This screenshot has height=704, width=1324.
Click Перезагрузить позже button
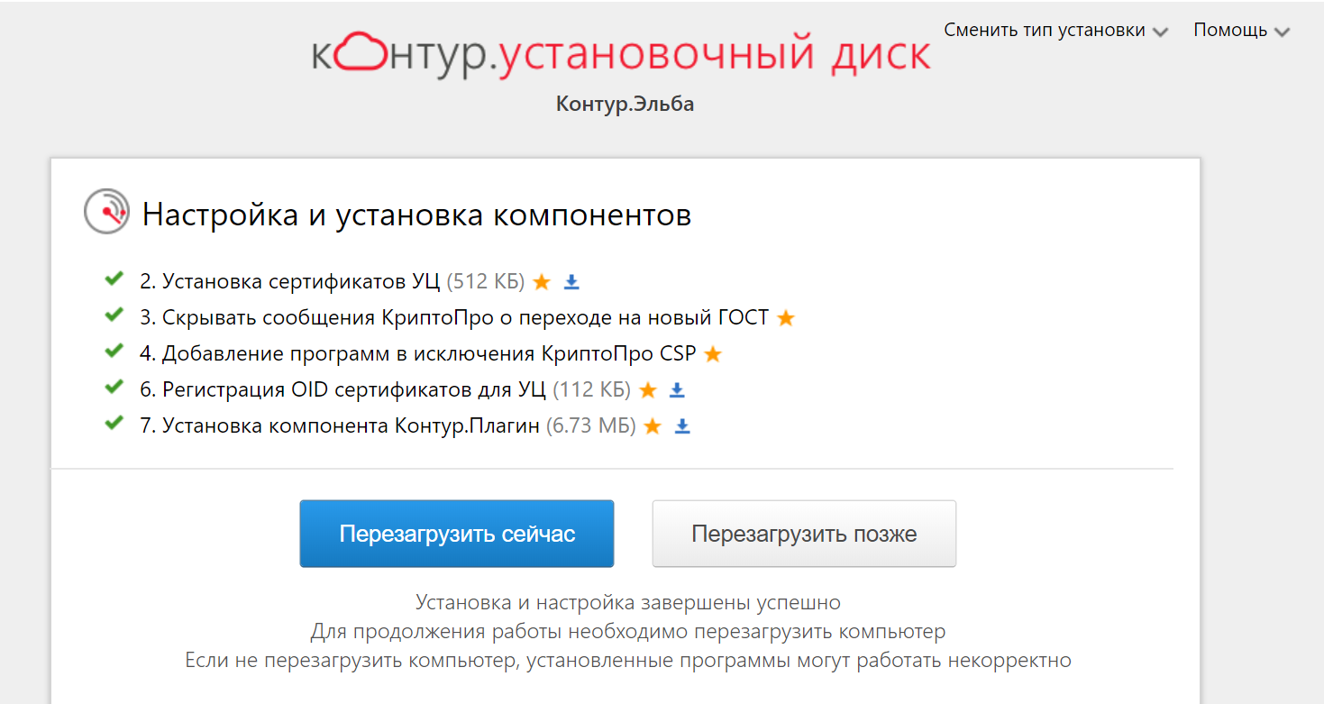(804, 534)
